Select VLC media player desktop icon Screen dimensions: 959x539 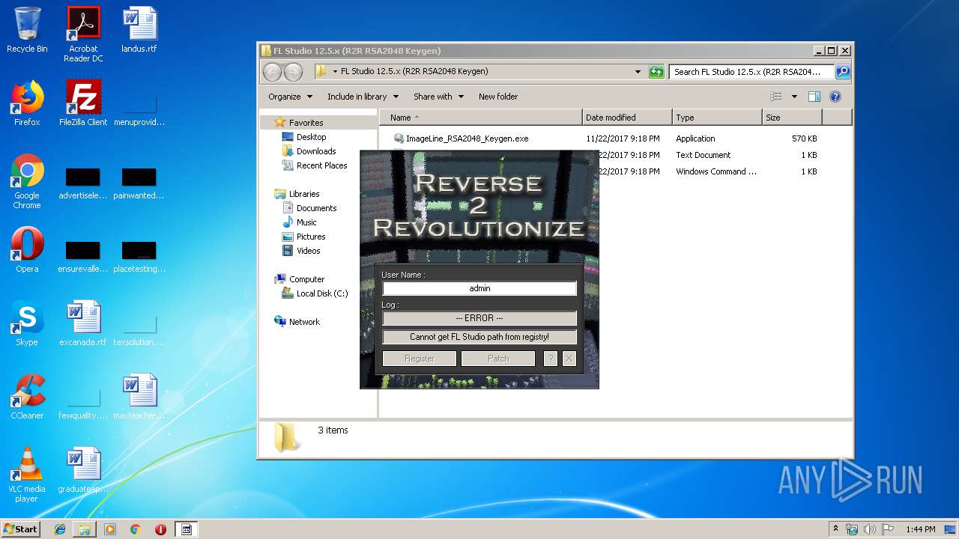tap(27, 474)
